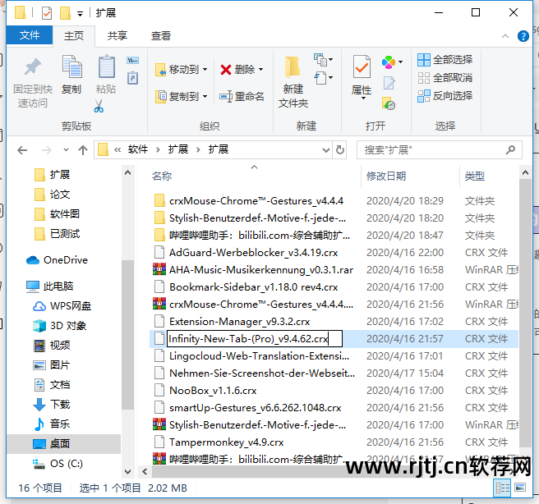Click the new folder icon in the title bar
The image size is (539, 504).
pyautogui.click(x=65, y=13)
